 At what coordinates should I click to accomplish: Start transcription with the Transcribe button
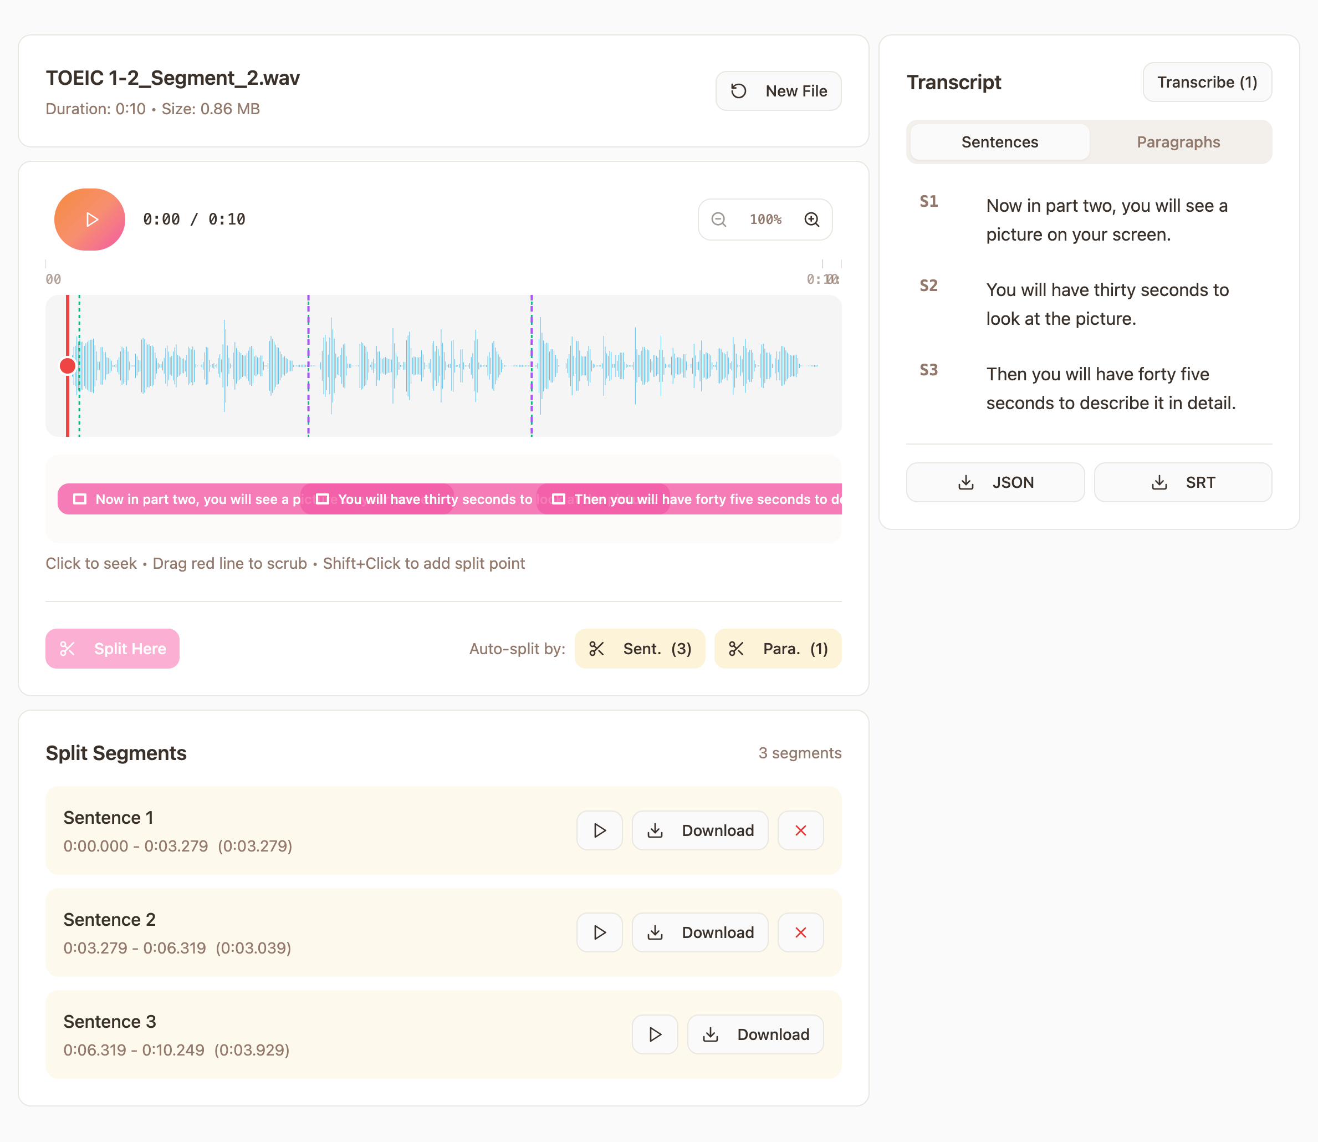(1207, 81)
